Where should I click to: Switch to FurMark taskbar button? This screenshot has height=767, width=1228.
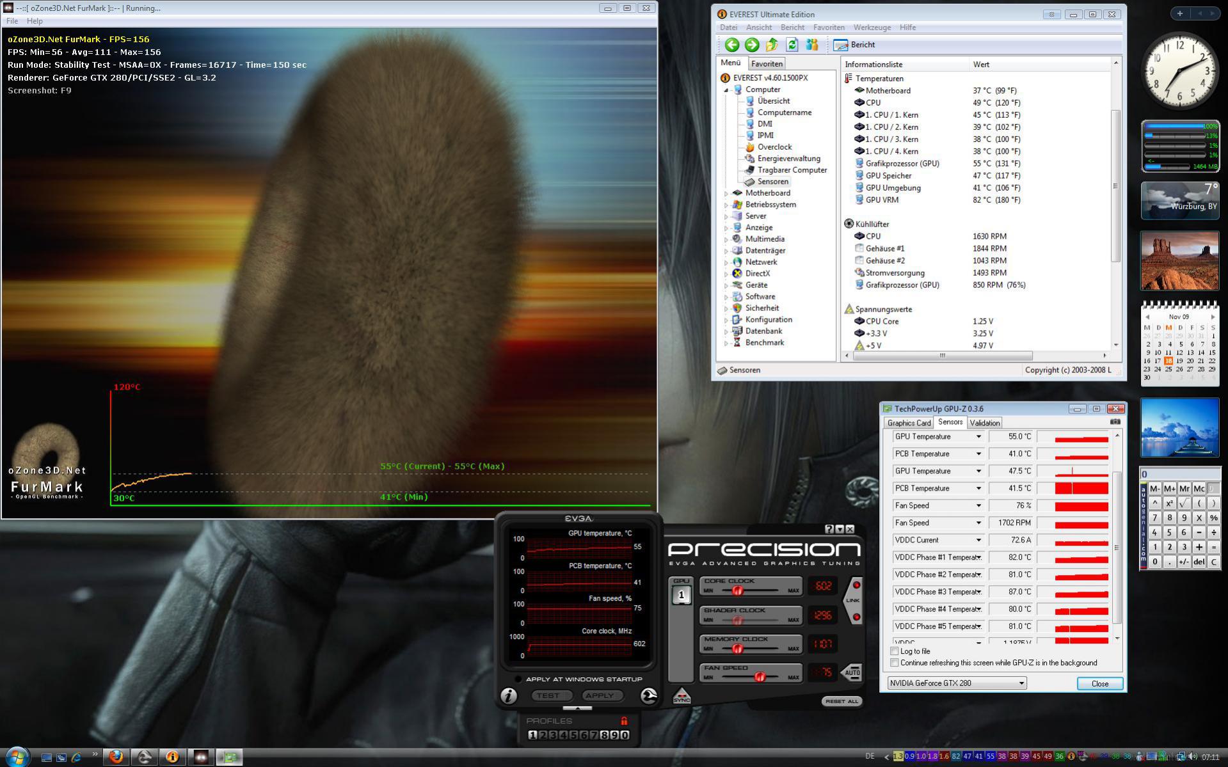tap(201, 757)
